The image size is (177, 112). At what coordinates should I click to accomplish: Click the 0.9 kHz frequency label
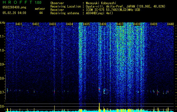(2, 64)
